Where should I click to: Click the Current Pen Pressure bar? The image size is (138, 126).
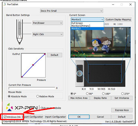[32, 88]
